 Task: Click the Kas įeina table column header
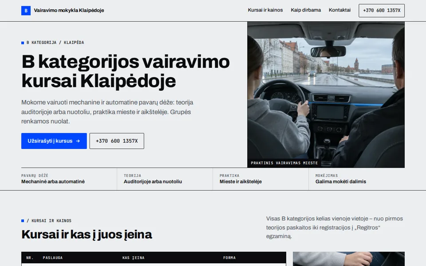tap(134, 258)
